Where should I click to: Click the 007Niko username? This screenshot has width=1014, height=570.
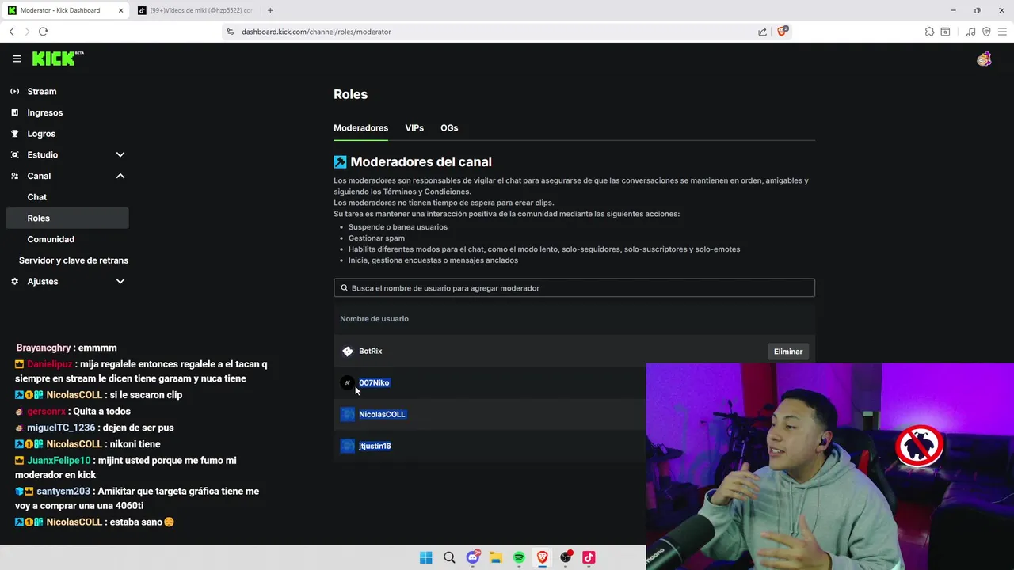(374, 382)
